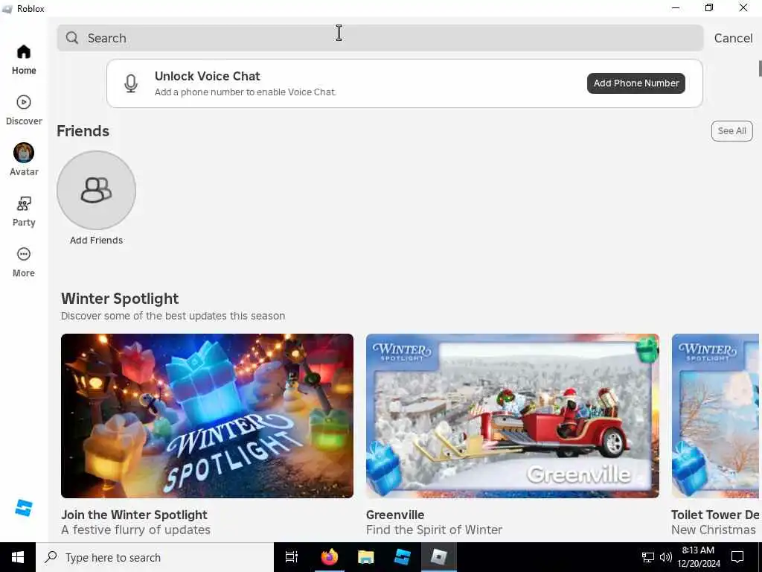Focus the Roblox Search field
762x572 pixels.
coord(380,38)
